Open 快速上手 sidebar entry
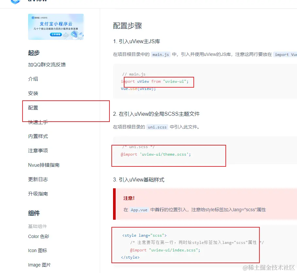297x273 pixels. [38, 122]
